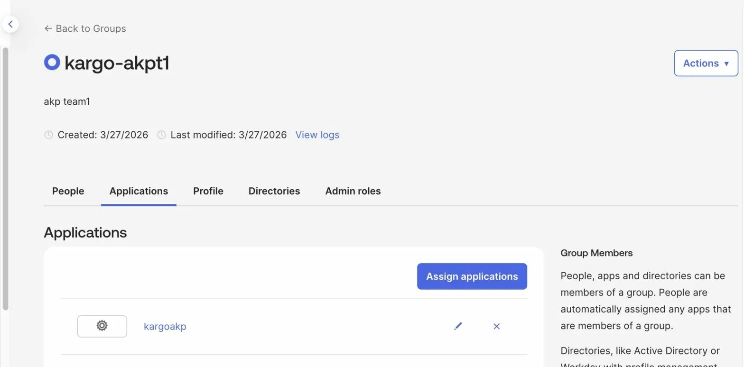The width and height of the screenshot is (744, 367).
Task: Click the left vertical scrollbar
Action: [x=5, y=178]
